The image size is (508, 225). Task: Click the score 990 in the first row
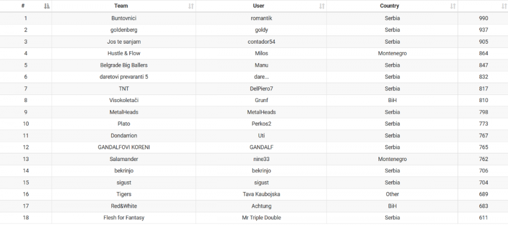pos(483,18)
